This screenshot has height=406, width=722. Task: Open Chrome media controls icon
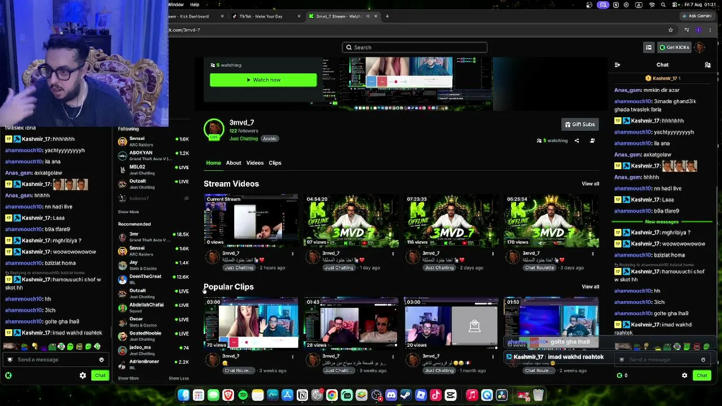pyautogui.click(x=686, y=30)
